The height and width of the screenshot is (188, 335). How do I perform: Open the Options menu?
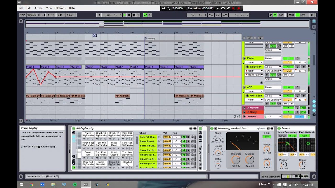tap(60, 8)
